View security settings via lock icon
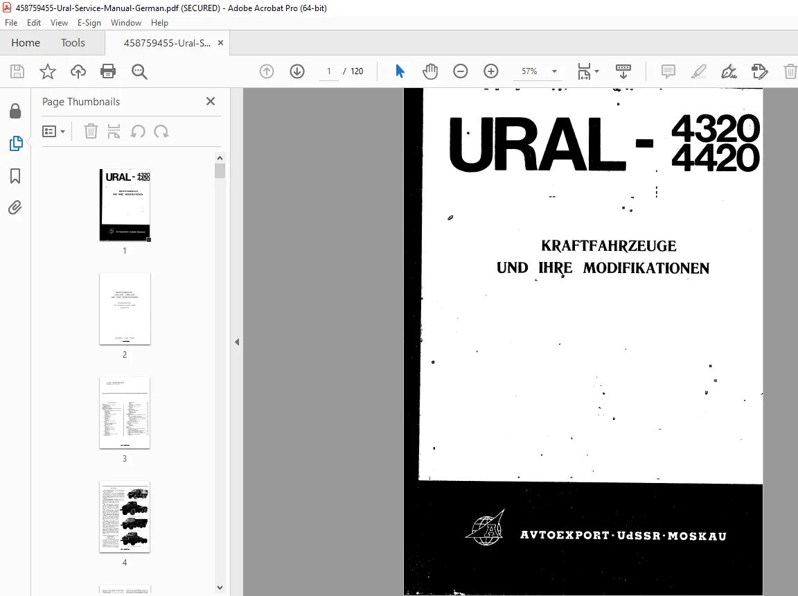This screenshot has height=596, width=798. click(x=15, y=110)
